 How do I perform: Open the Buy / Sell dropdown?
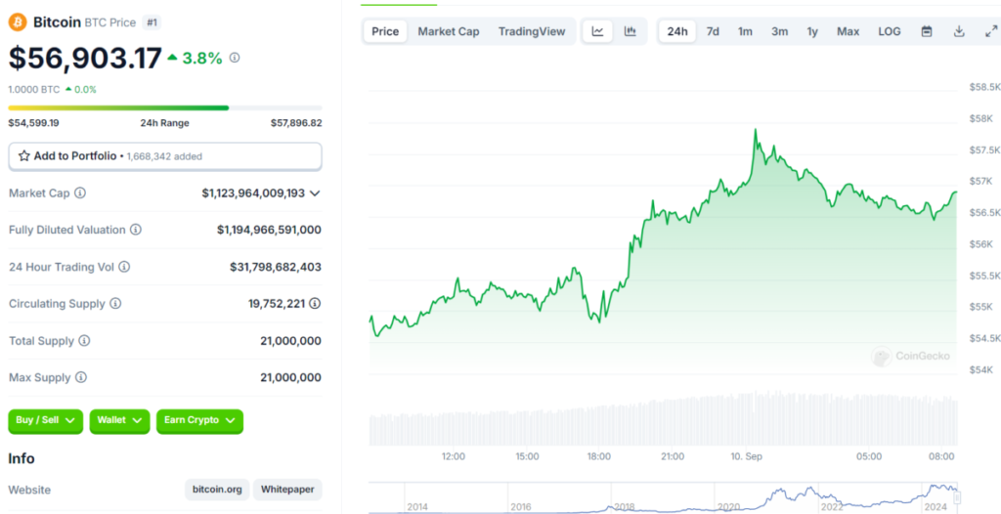pos(45,420)
